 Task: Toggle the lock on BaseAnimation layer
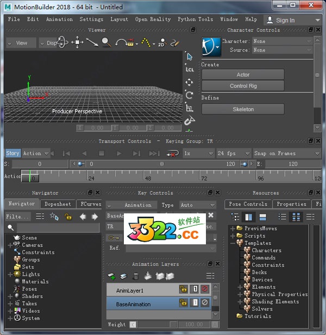coord(184,303)
